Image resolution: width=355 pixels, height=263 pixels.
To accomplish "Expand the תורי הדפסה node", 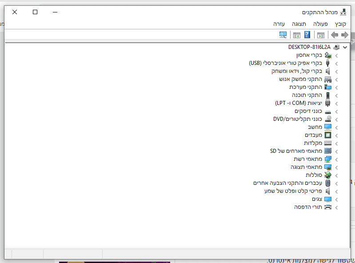I will point(337,207).
